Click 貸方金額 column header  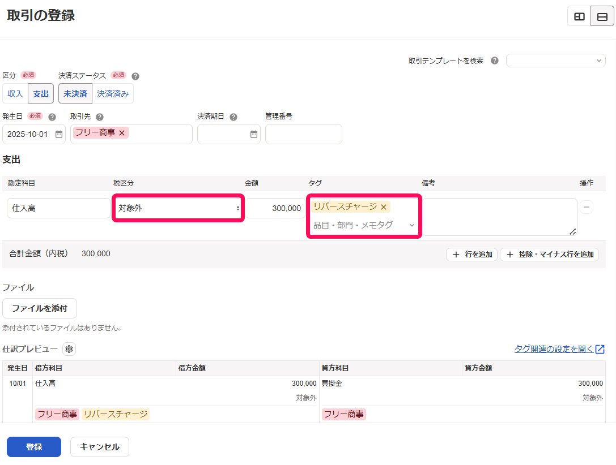[x=478, y=368]
